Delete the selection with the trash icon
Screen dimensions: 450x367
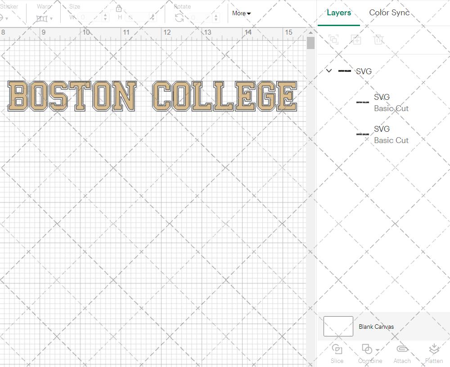378,40
